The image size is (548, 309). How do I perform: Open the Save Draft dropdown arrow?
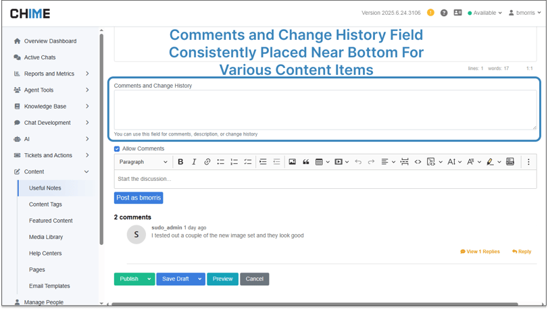click(x=200, y=279)
